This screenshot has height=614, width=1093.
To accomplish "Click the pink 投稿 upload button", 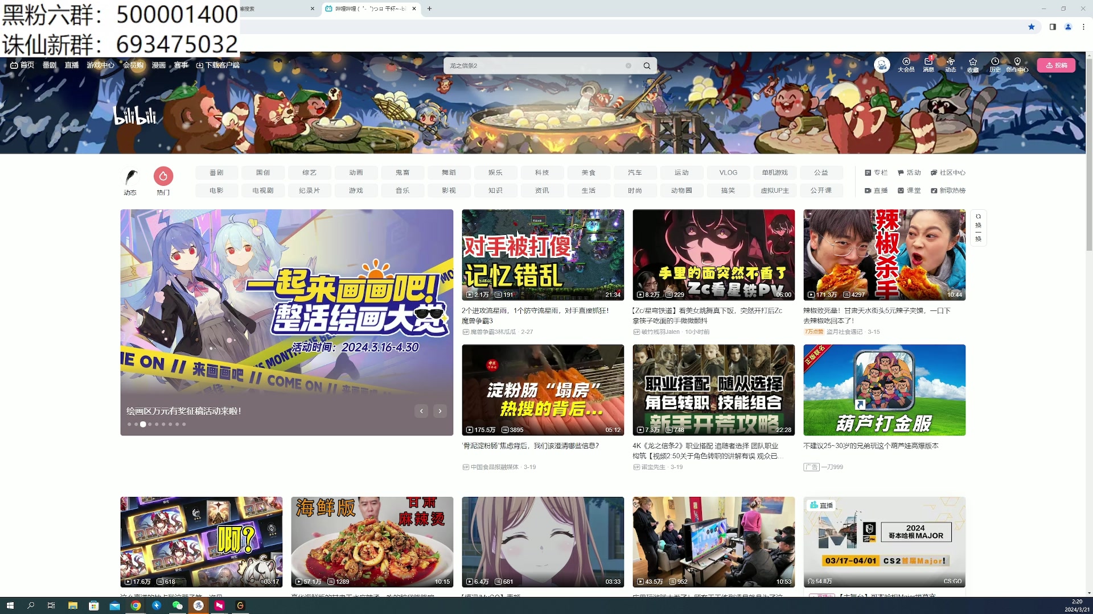I will [1057, 65].
